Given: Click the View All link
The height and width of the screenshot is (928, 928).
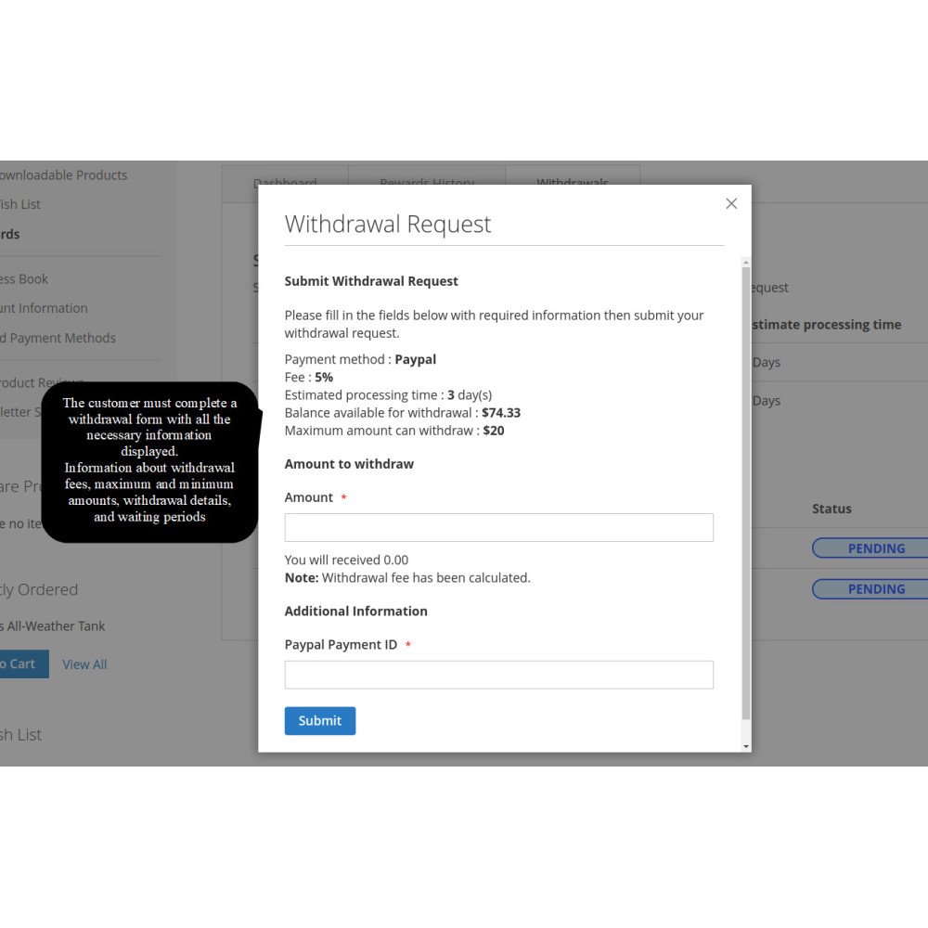Looking at the screenshot, I should [84, 664].
